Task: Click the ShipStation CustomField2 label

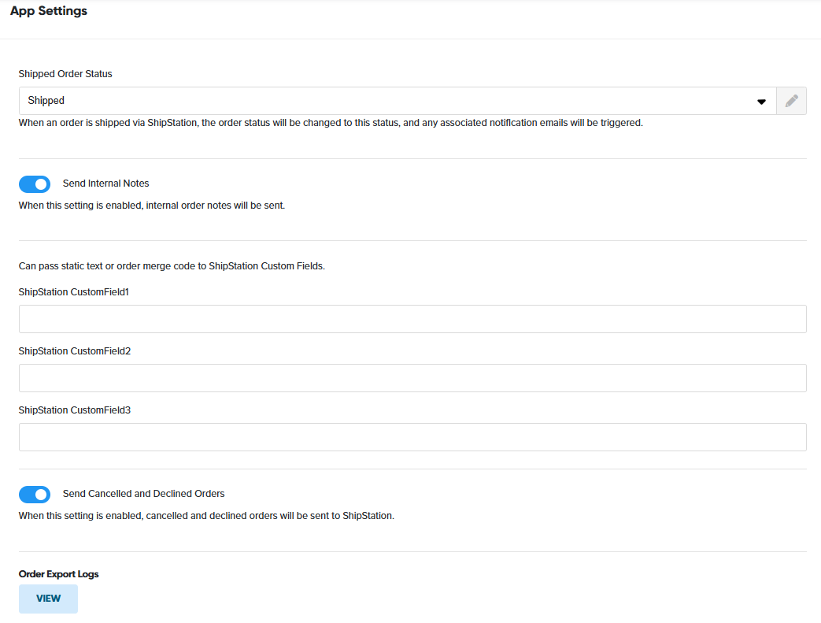Action: tap(74, 351)
